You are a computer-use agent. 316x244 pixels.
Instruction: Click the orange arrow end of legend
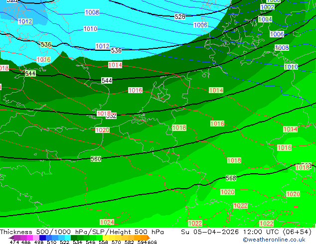click(x=149, y=238)
